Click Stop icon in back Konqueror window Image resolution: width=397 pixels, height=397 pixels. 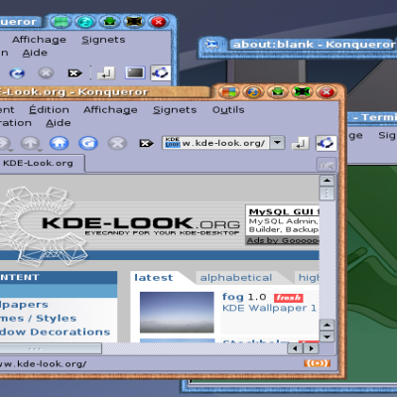pyautogui.click(x=46, y=73)
